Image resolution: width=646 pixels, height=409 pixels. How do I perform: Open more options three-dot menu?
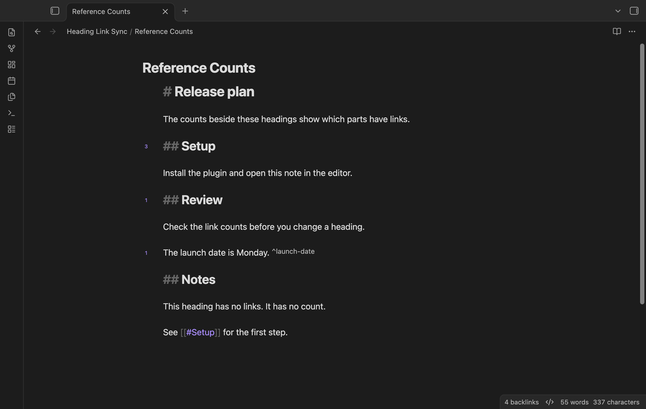(x=632, y=31)
